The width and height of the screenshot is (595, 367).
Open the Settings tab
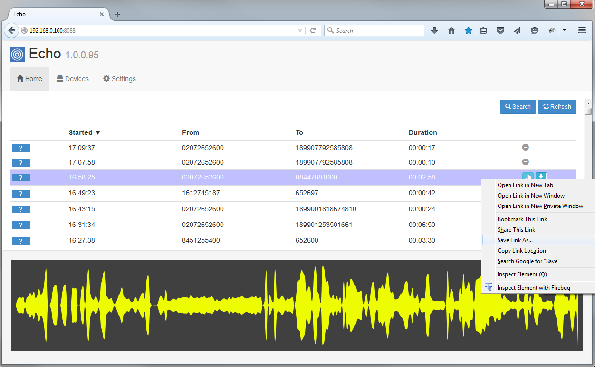[119, 79]
